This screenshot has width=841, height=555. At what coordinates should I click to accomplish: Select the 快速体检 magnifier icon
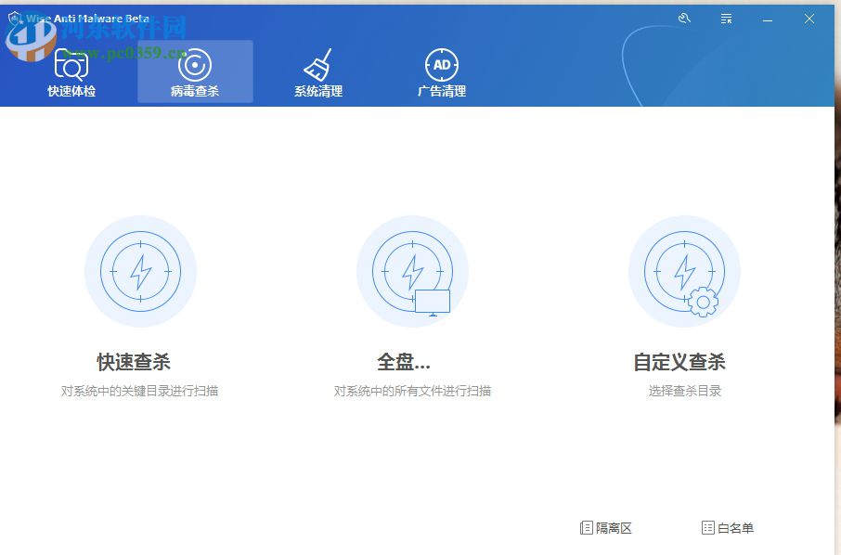coord(71,63)
